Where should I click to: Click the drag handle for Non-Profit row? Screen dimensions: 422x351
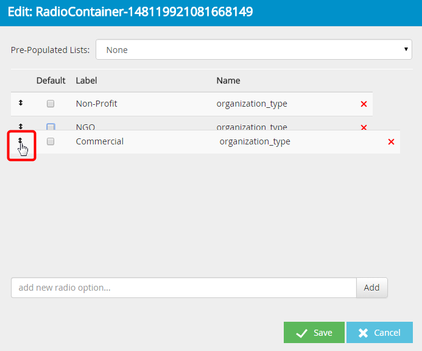pos(20,104)
